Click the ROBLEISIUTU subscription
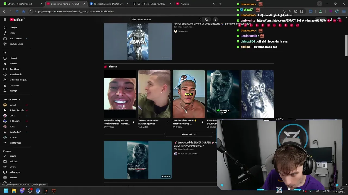 pos(15,121)
